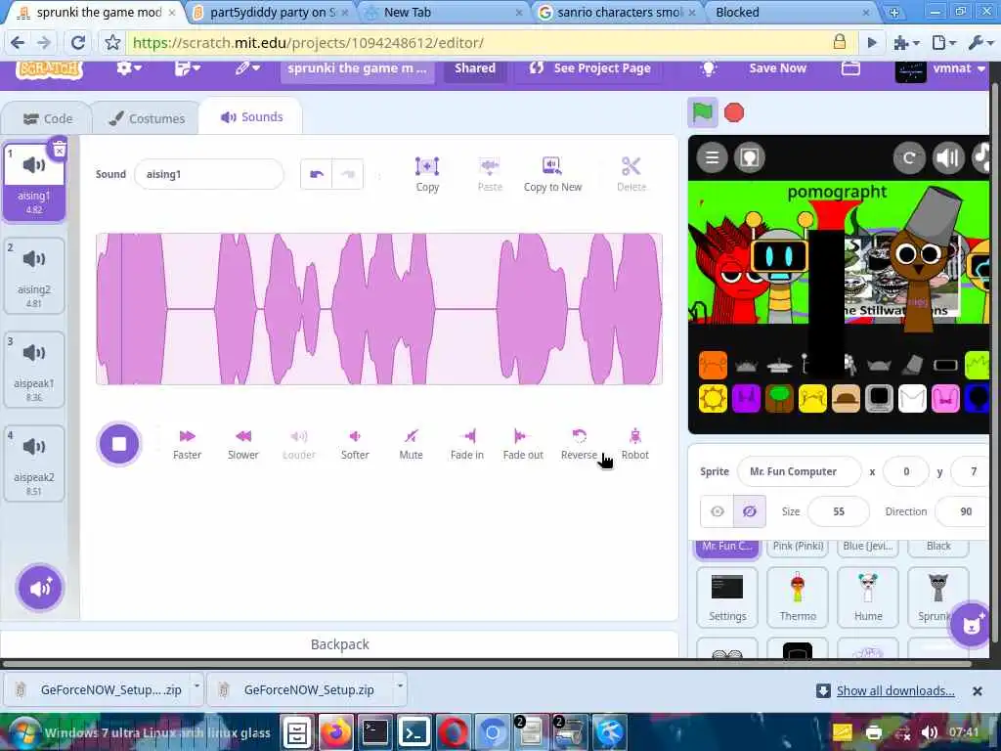
Task: Undo the last sound edit
Action: (317, 174)
